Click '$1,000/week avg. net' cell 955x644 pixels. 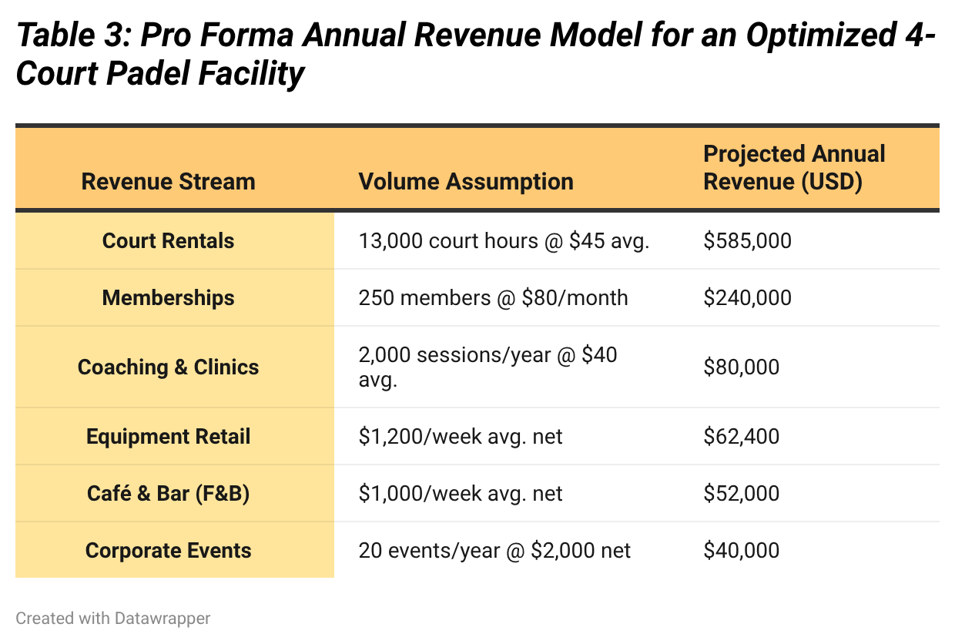coord(461,494)
